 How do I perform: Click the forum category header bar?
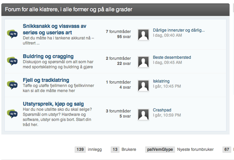click(x=115, y=10)
